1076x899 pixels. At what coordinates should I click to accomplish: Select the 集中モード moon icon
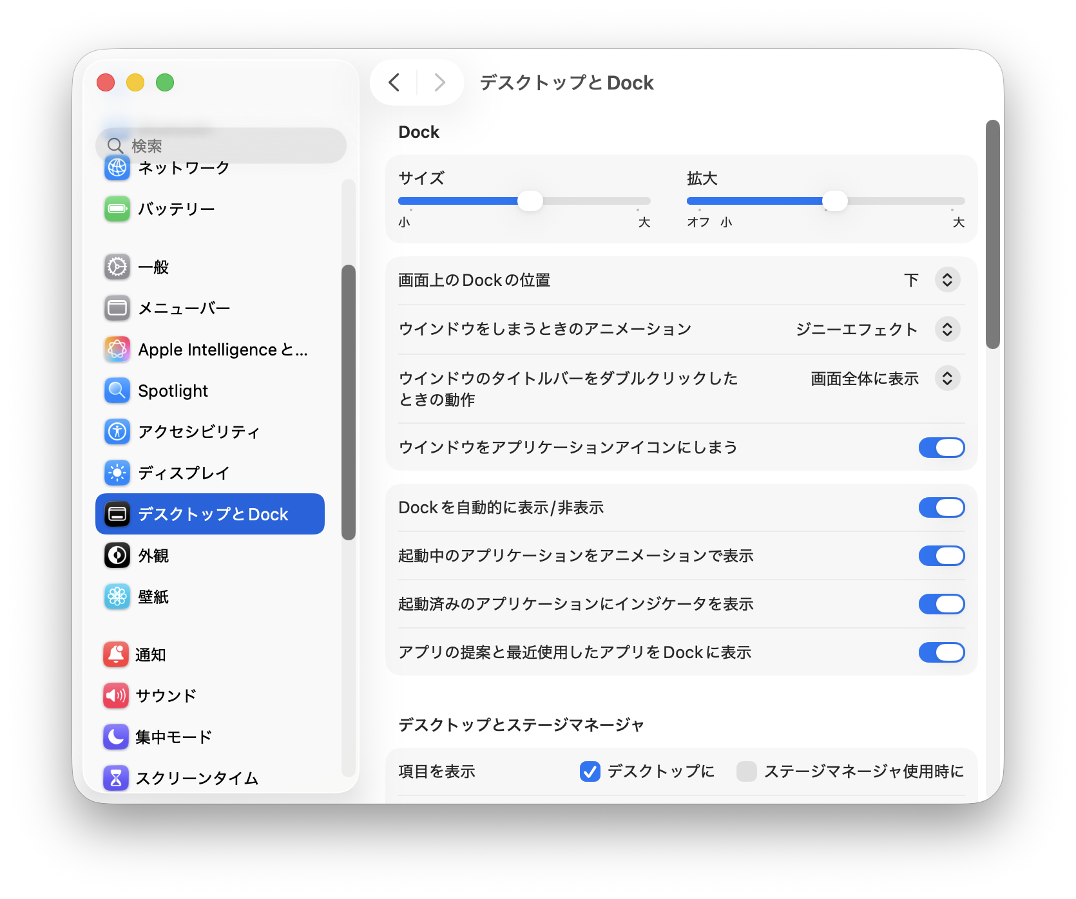coord(116,737)
